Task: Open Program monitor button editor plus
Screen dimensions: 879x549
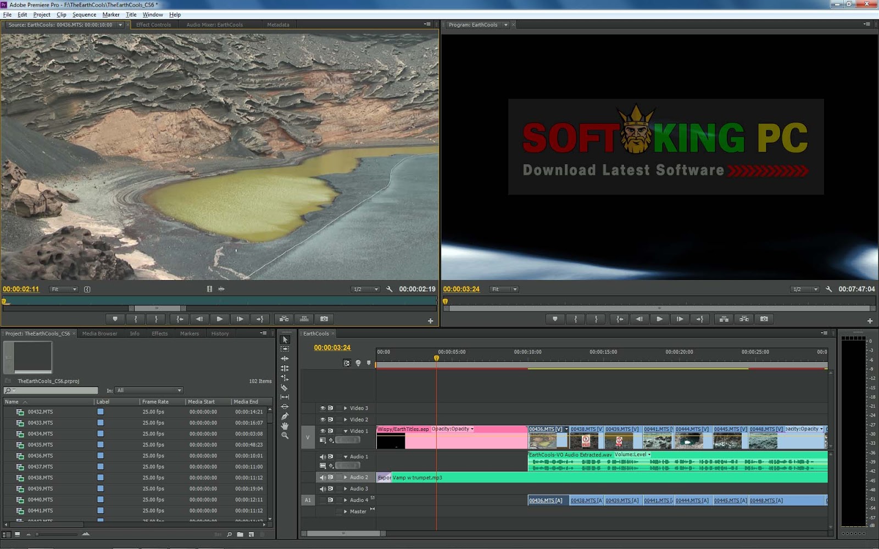Action: [x=870, y=321]
